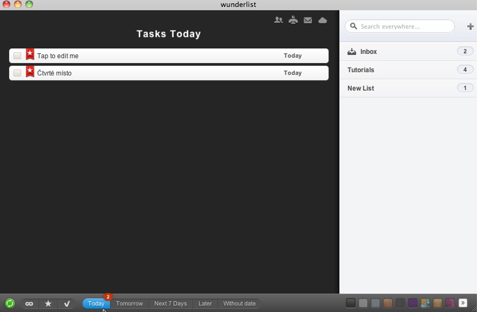Click the Inbox count badge 2
Image resolution: width=477 pixels, height=312 pixels.
pos(465,51)
